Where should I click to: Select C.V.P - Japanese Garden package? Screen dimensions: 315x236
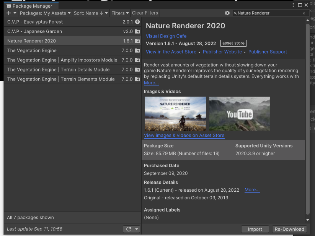(72, 31)
